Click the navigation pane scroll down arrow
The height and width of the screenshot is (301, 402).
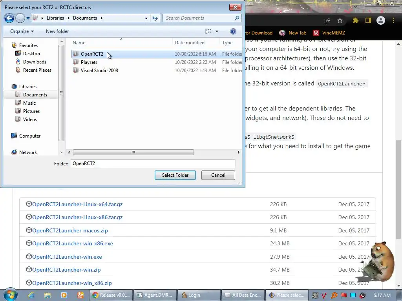pos(62,152)
